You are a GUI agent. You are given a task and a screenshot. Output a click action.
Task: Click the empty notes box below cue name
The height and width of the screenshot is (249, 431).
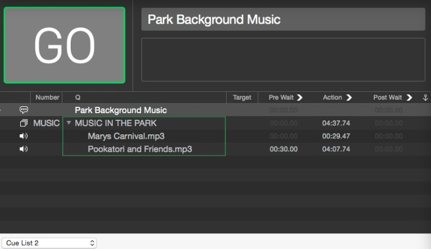tap(283, 60)
